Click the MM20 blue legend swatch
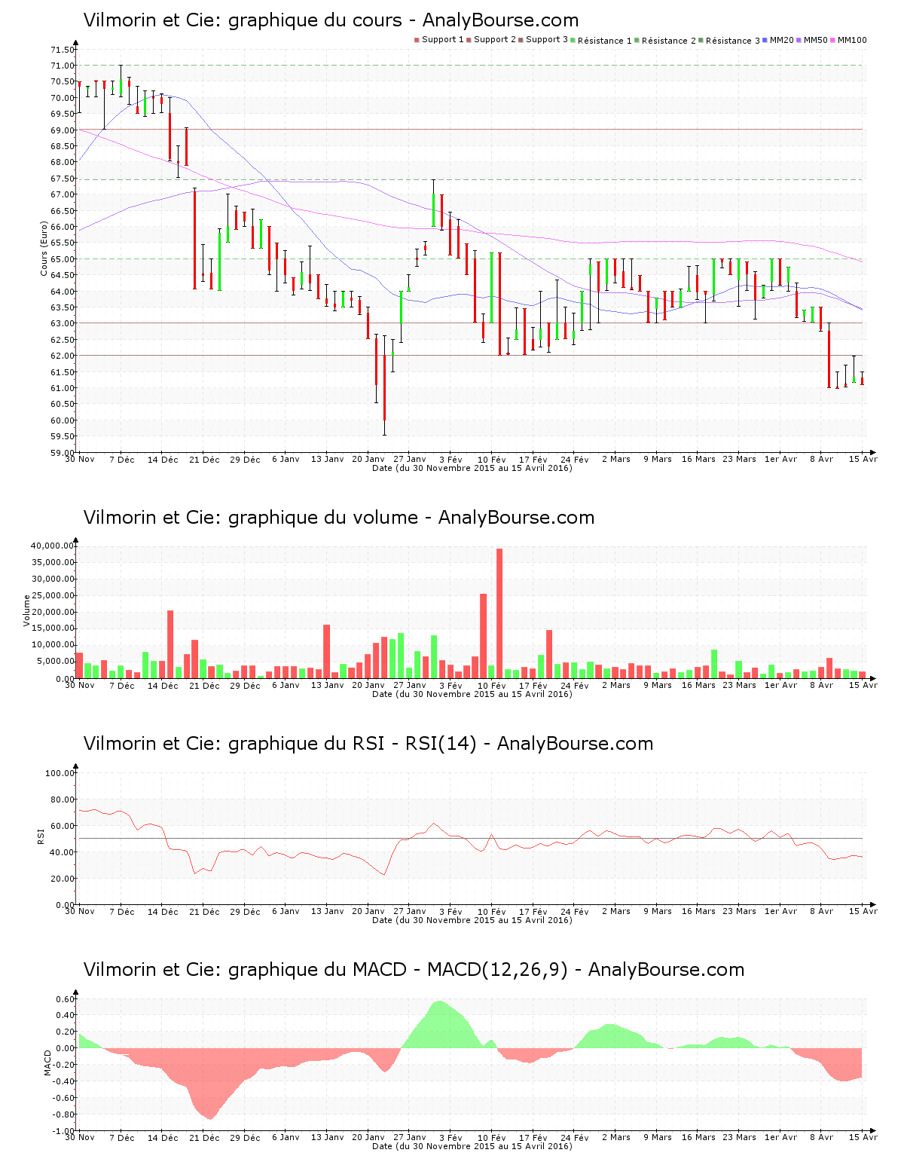Image resolution: width=904 pixels, height=1168 pixels. pos(765,40)
